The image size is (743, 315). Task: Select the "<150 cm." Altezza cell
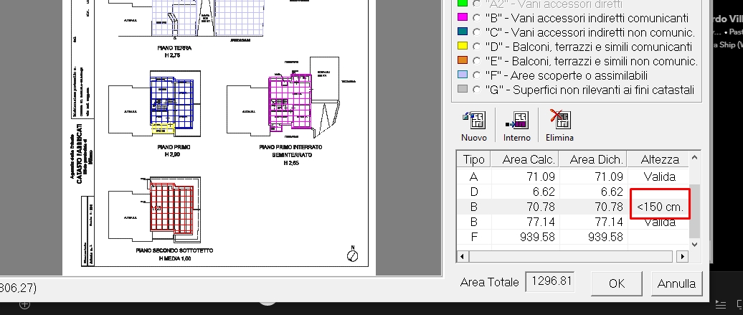[x=659, y=207]
